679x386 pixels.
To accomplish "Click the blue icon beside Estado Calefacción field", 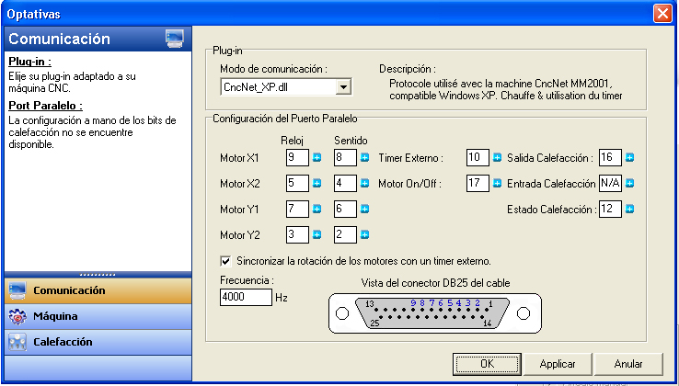I will point(630,210).
